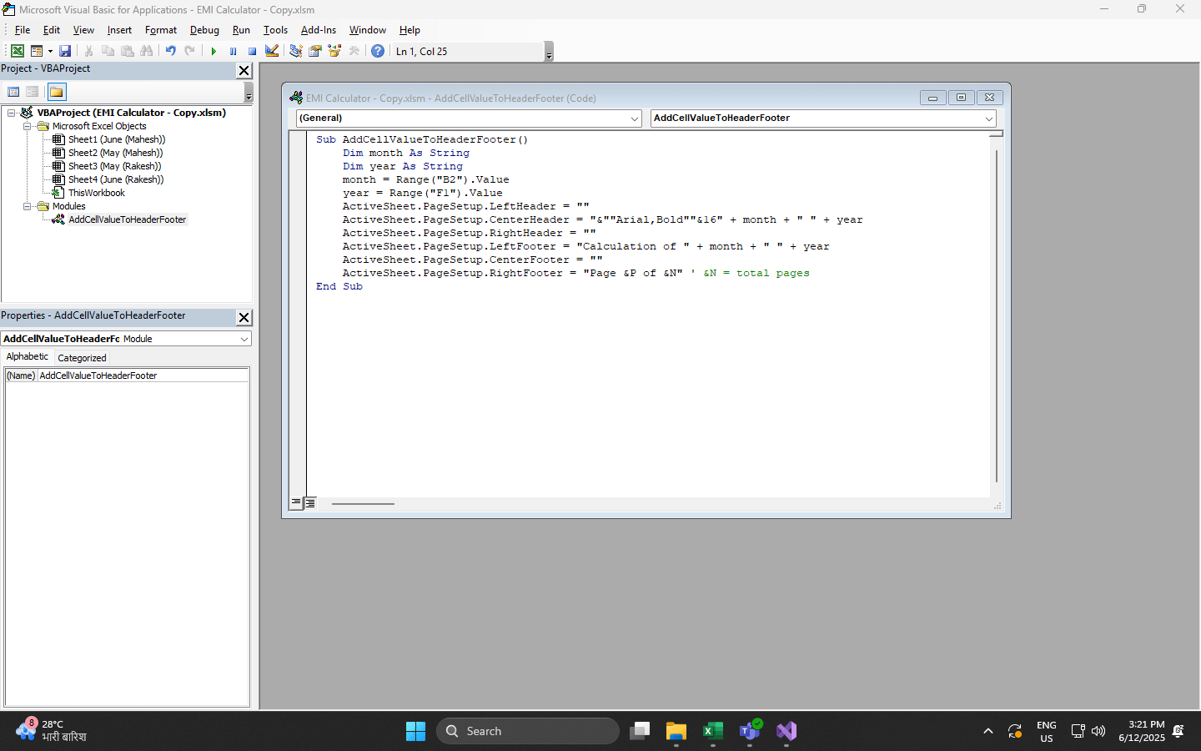This screenshot has width=1201, height=751.
Task: Open the Window menu
Action: tap(368, 30)
